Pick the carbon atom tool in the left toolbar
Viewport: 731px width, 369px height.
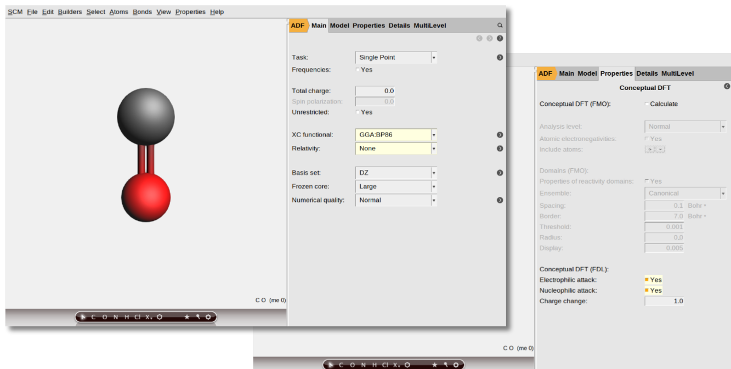click(93, 317)
